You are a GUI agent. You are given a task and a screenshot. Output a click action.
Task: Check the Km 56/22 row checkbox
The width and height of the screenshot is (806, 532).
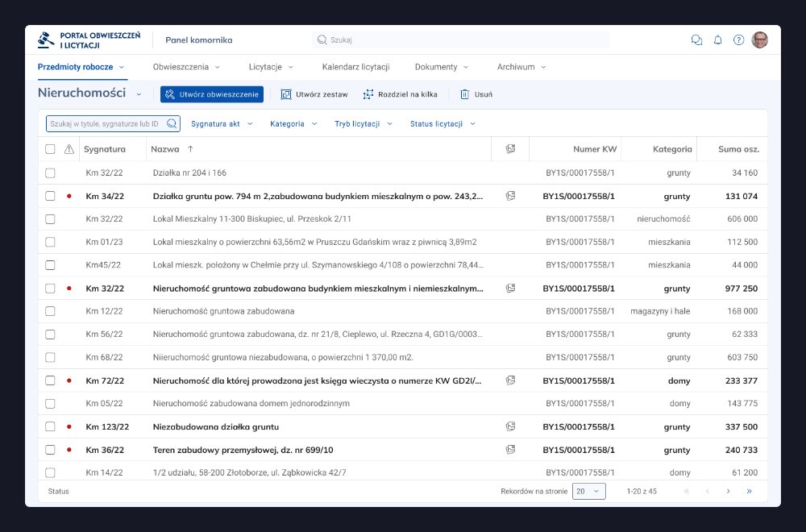(50, 334)
